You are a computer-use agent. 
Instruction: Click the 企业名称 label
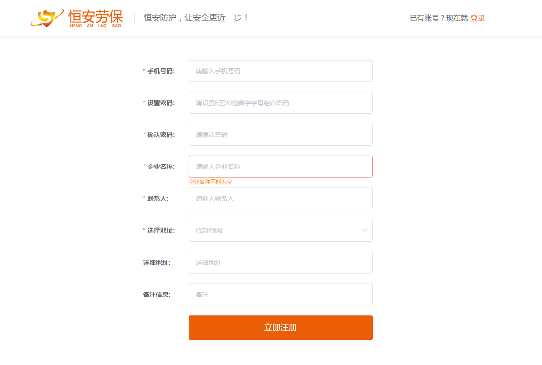(x=161, y=167)
